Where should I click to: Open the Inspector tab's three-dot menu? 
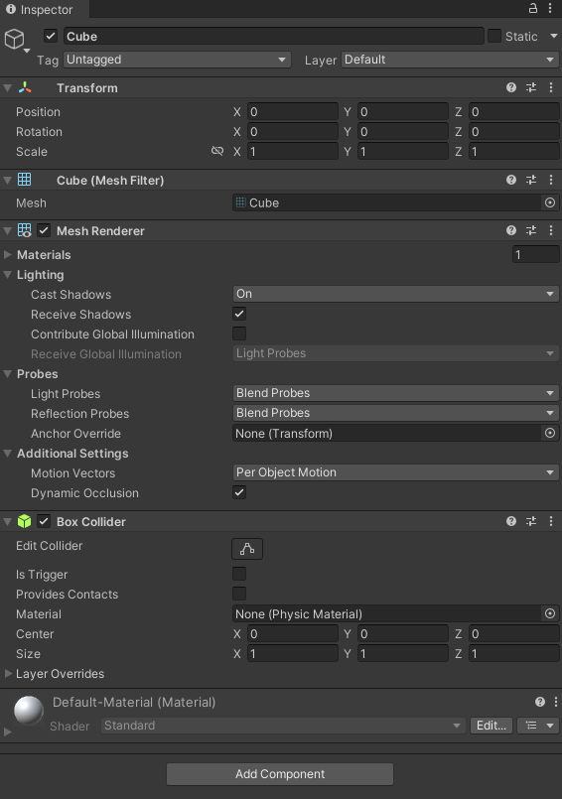(x=550, y=8)
